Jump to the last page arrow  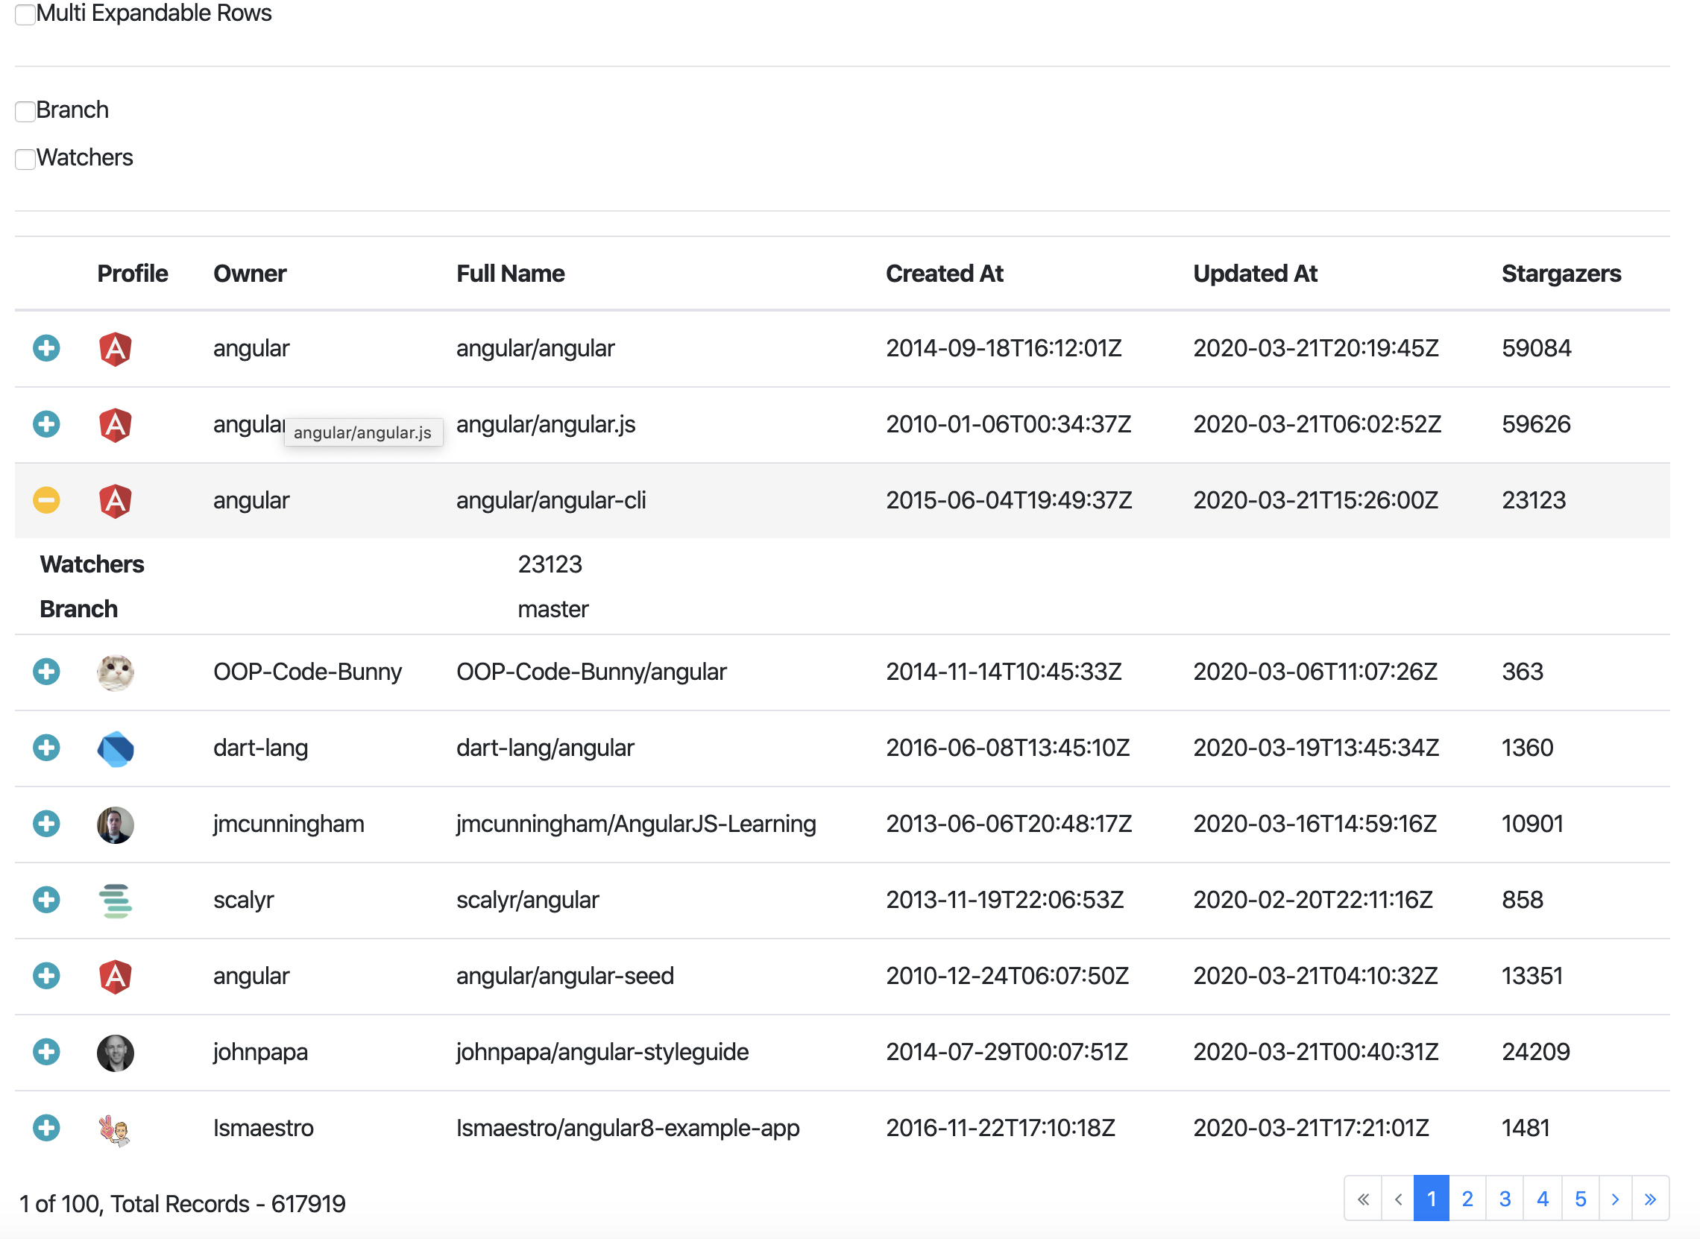pyautogui.click(x=1650, y=1199)
